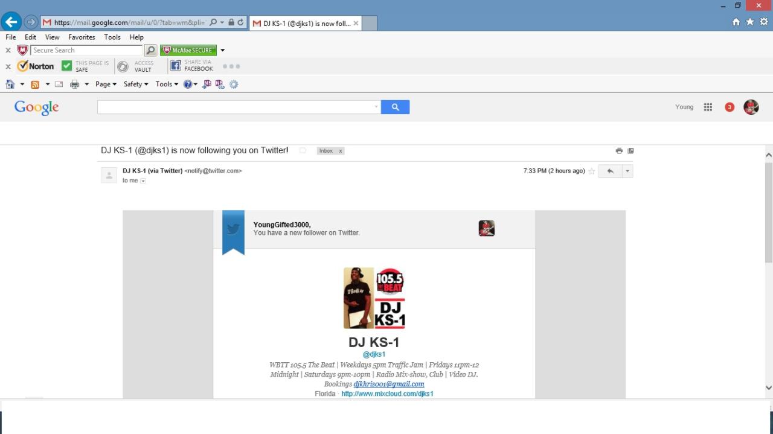Click the command bar Home icon

10,84
